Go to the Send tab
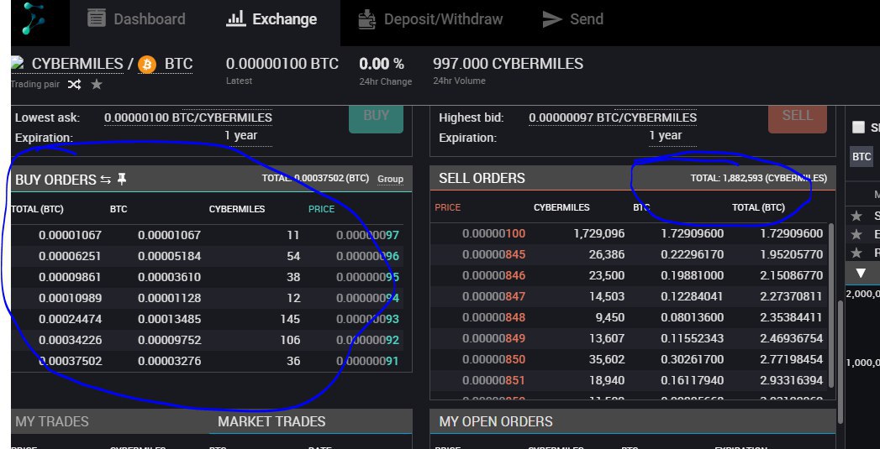The image size is (880, 449). pos(573,19)
